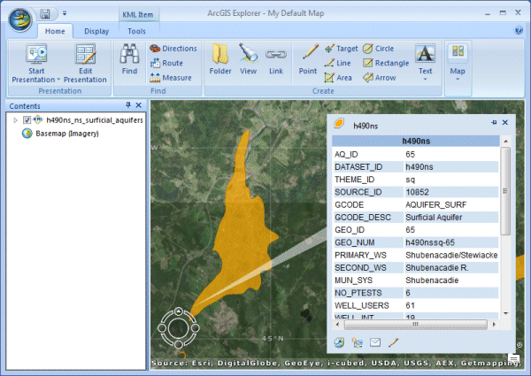
Task: Pin the Contents panel
Action: tap(128, 105)
